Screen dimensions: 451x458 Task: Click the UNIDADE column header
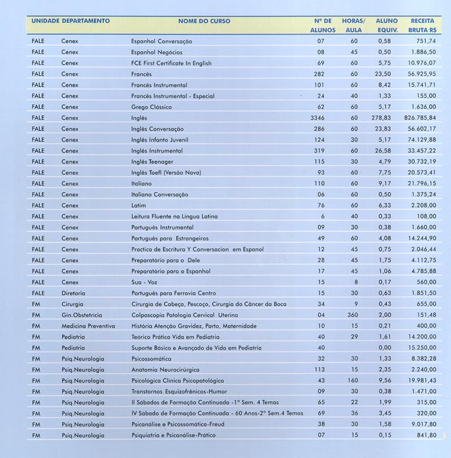click(44, 21)
